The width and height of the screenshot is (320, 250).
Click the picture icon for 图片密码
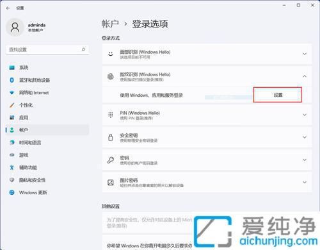111,182
